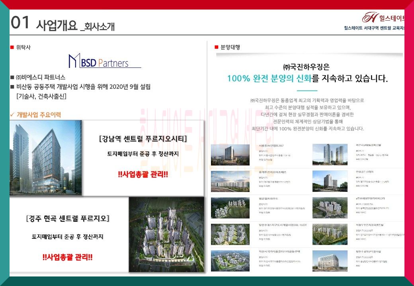Click the teal 100% 완전 분양의 신화 text
The width and height of the screenshot is (414, 286).
point(269,79)
